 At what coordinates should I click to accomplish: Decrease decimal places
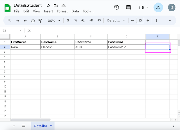coord(83,21)
